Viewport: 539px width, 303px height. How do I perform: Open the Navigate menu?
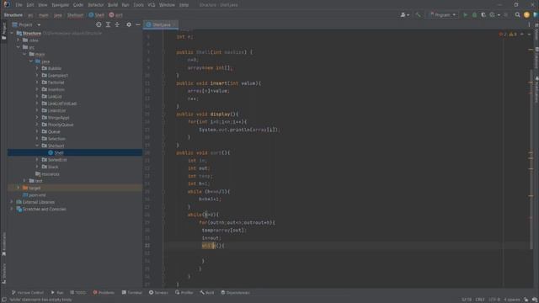point(60,5)
